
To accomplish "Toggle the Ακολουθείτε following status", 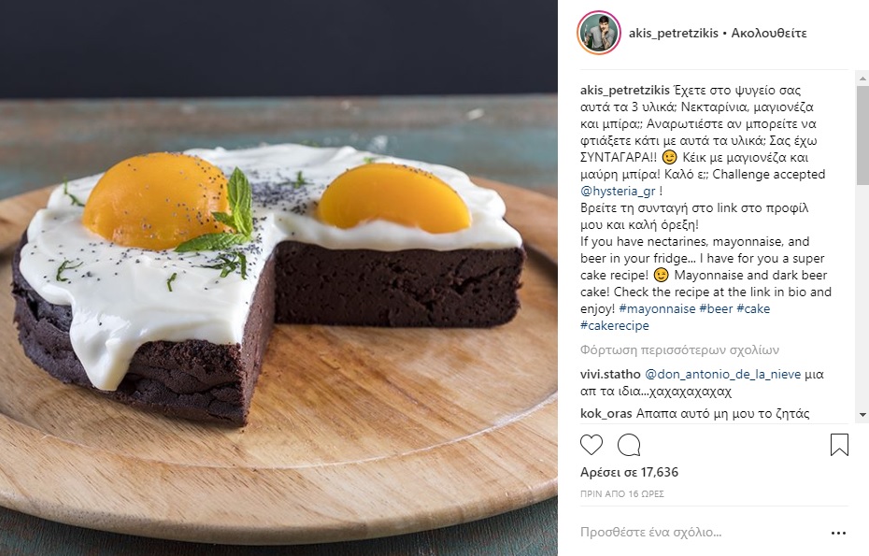I will [769, 34].
